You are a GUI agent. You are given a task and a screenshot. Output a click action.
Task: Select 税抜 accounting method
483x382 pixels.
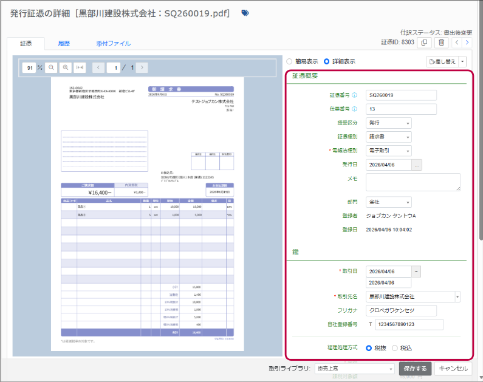click(369, 348)
